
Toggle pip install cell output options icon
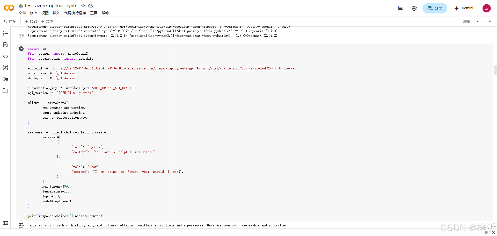click(x=21, y=36)
